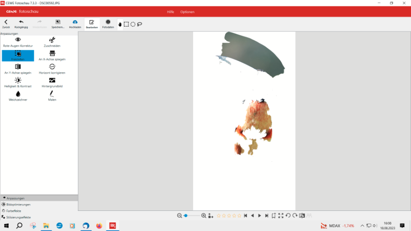Select the ellipse selection tool
Image resolution: width=411 pixels, height=231 pixels.
click(x=133, y=24)
